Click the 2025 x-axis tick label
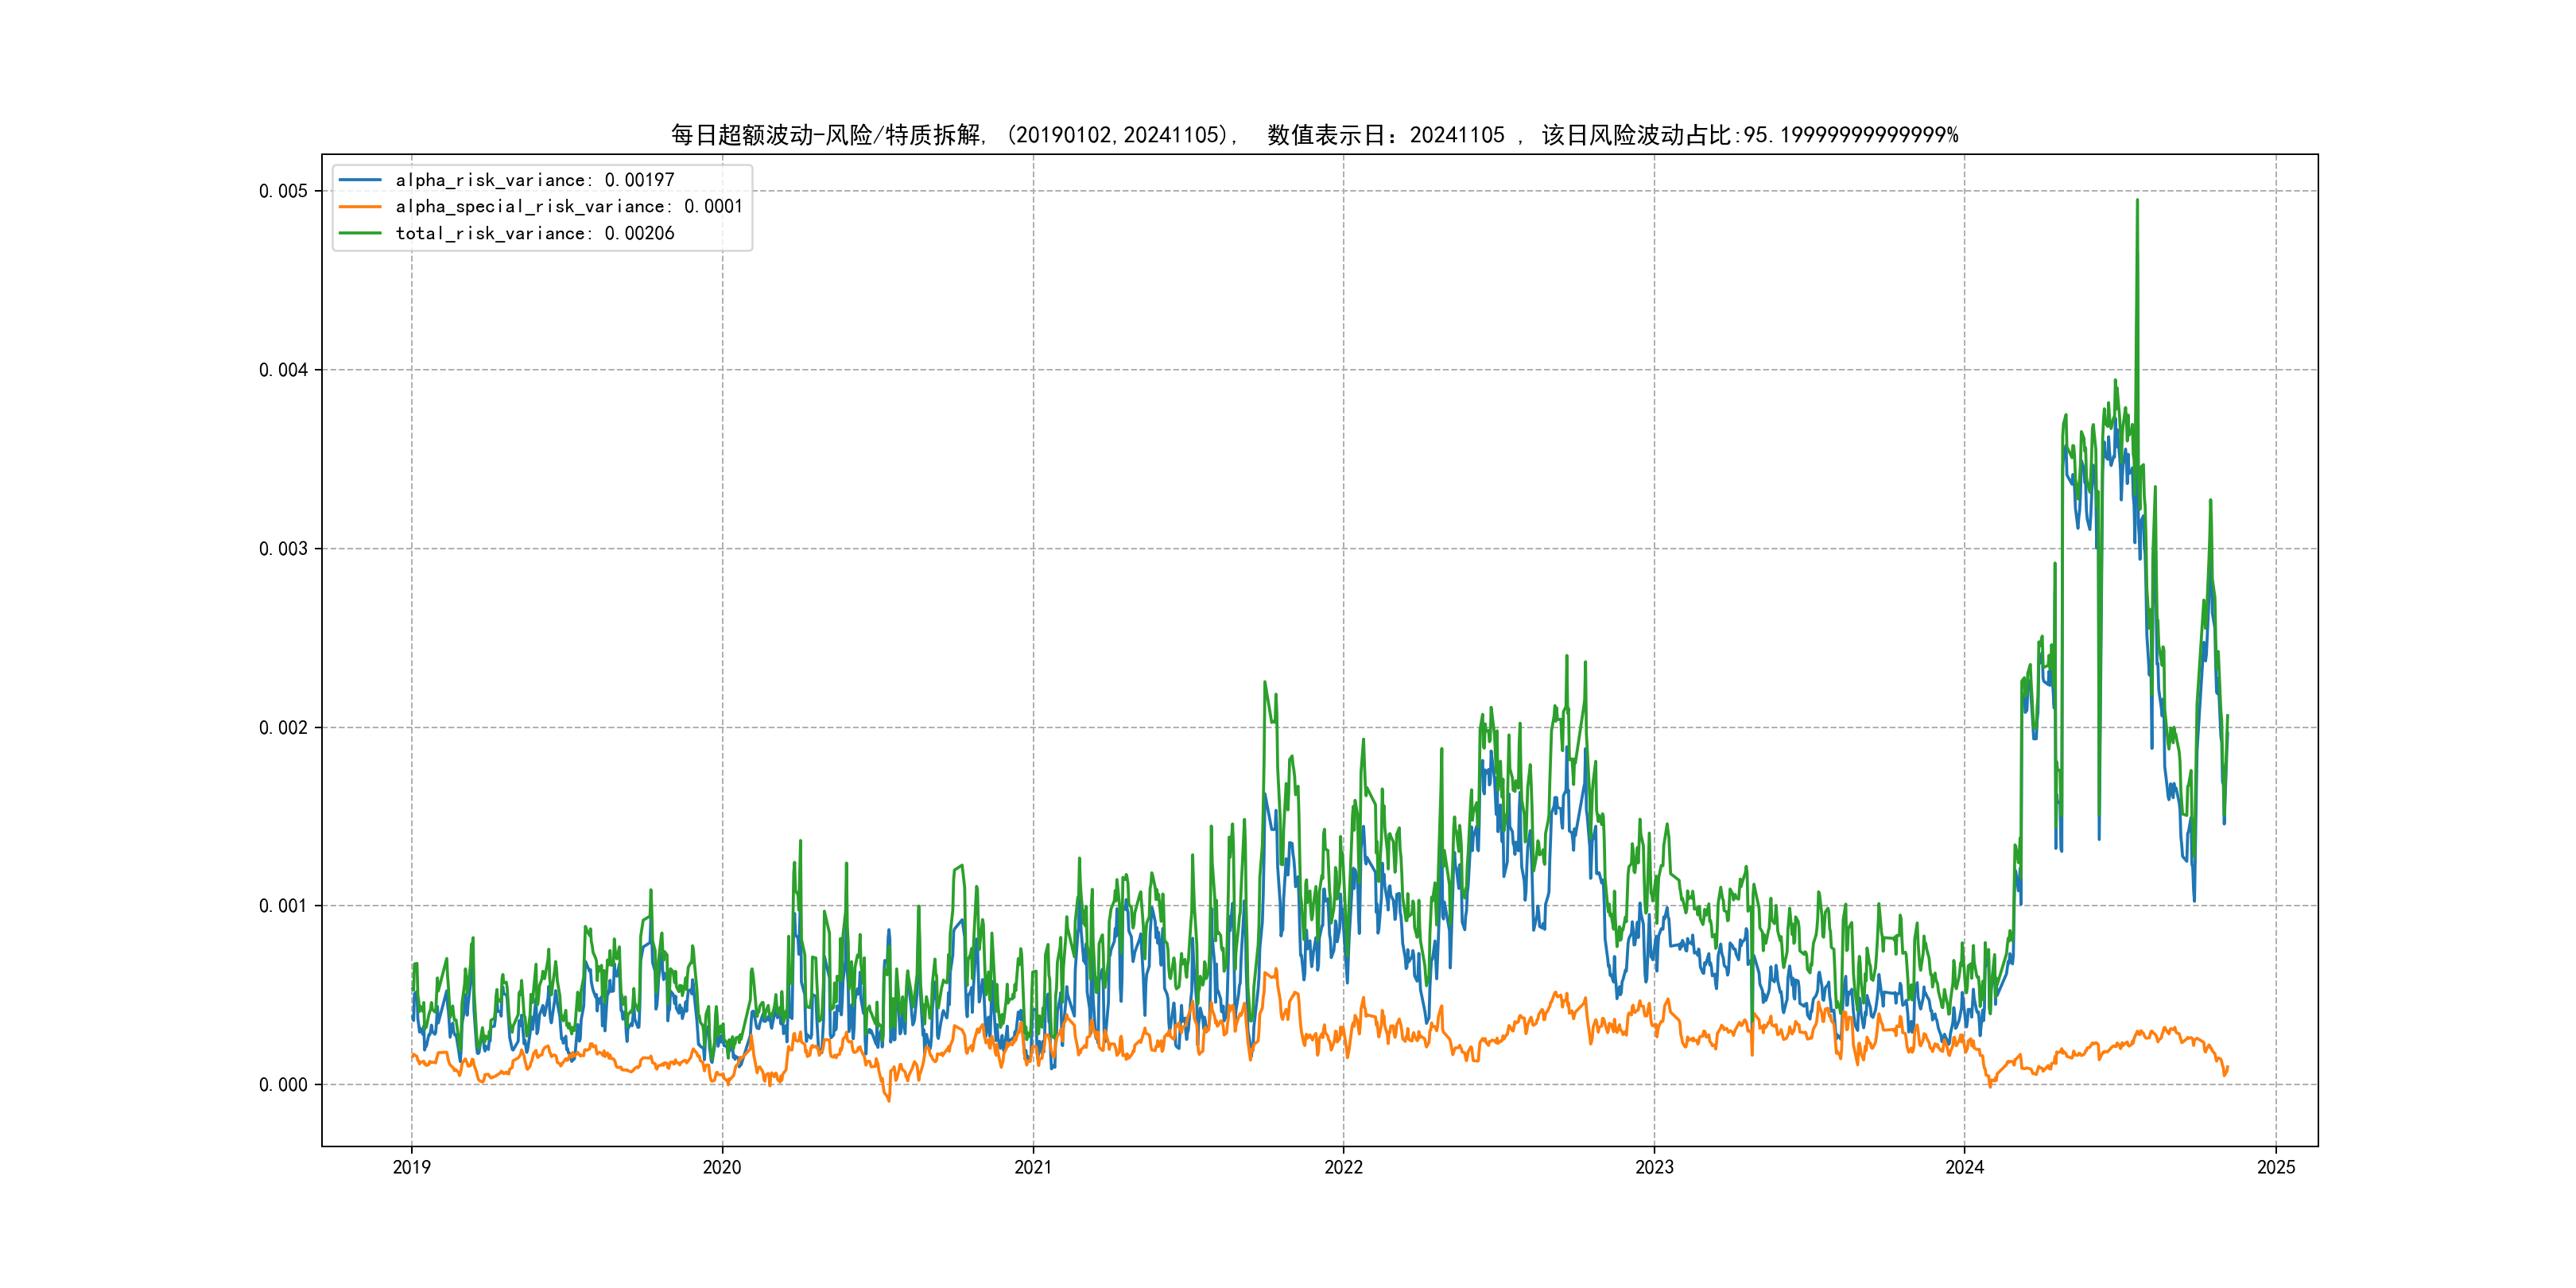Image resolution: width=2576 pixels, height=1288 pixels. [2276, 1167]
